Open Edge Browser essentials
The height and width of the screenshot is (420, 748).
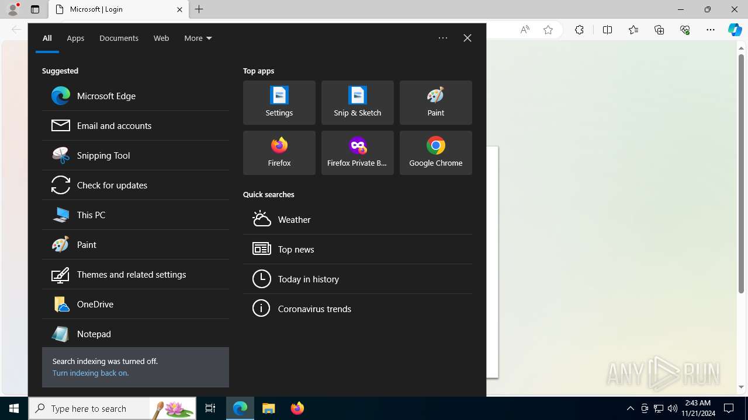pyautogui.click(x=685, y=30)
